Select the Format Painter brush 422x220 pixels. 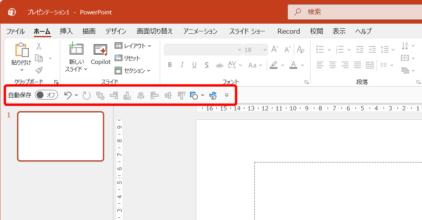(39, 70)
